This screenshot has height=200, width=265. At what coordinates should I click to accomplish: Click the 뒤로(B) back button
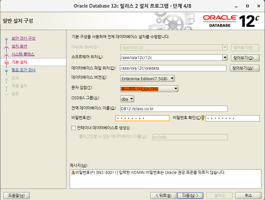[164, 195]
